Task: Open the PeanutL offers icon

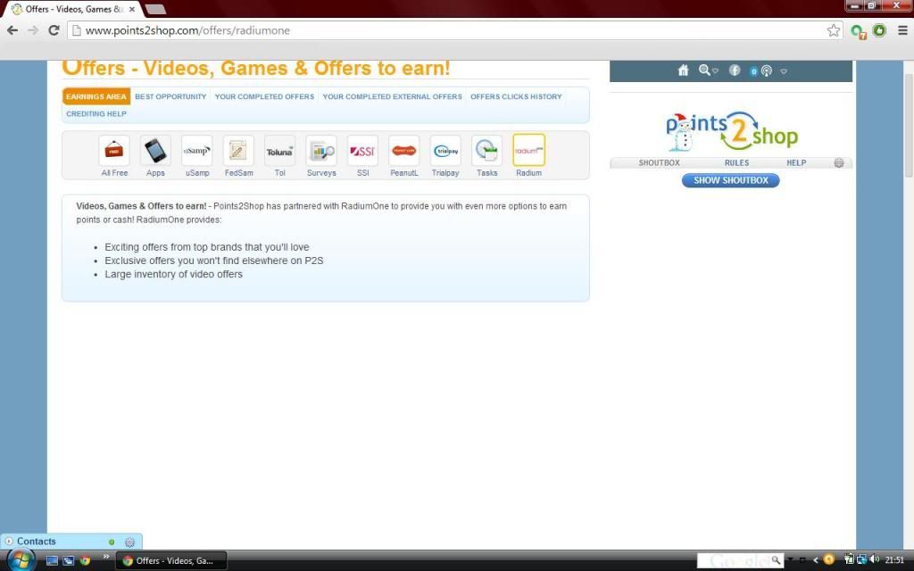Action: (404, 150)
